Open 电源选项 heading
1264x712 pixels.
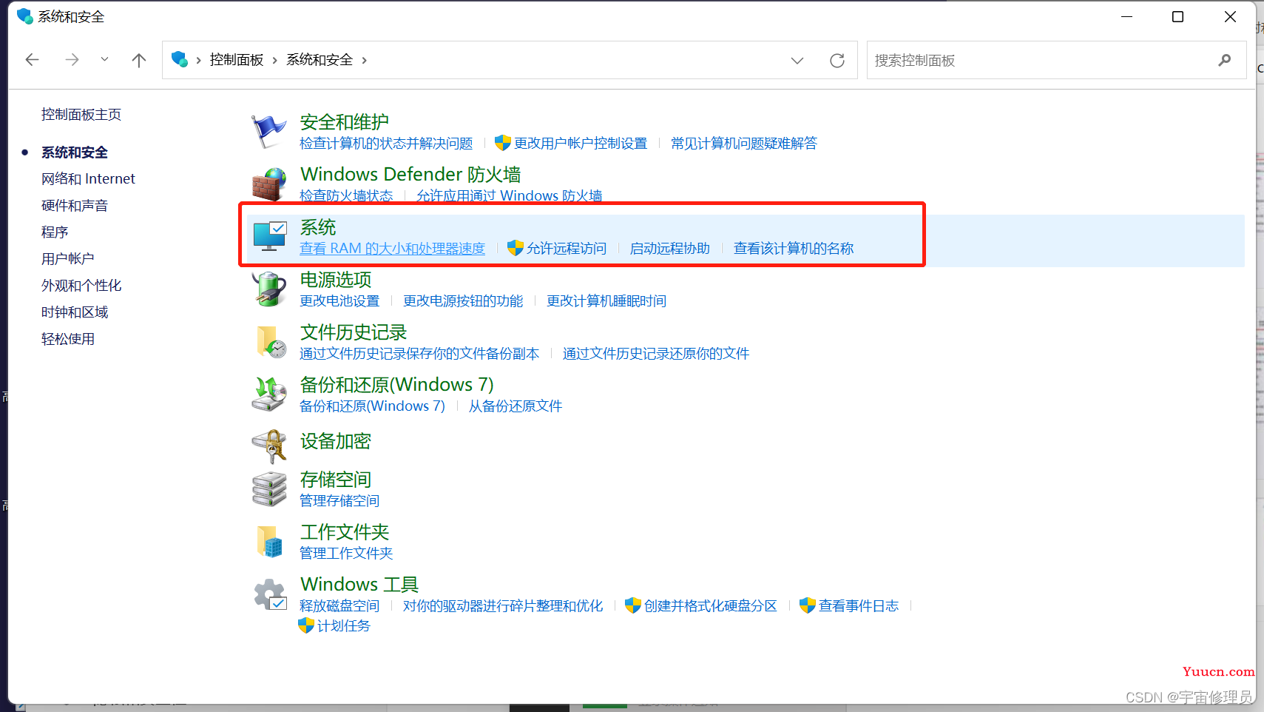(x=335, y=279)
